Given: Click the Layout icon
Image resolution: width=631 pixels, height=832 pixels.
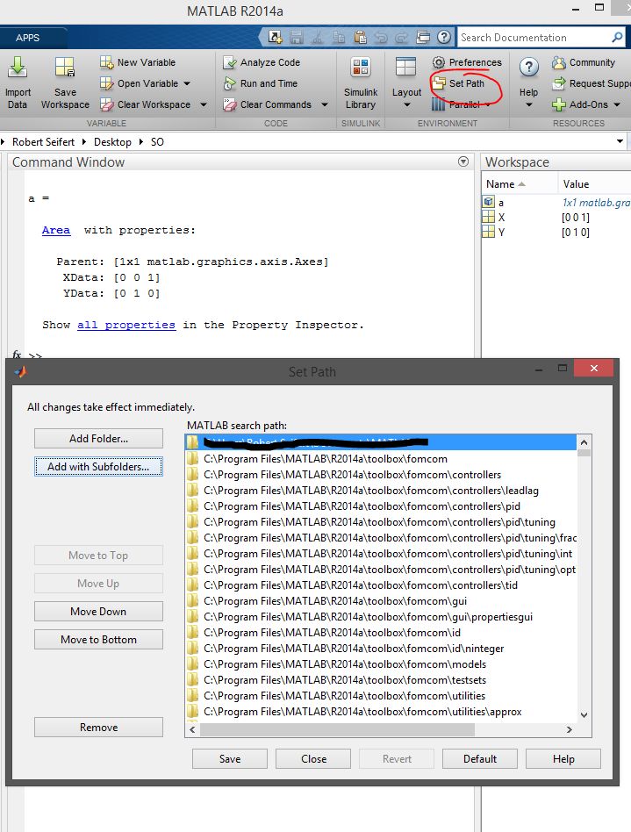Looking at the screenshot, I should tap(406, 68).
